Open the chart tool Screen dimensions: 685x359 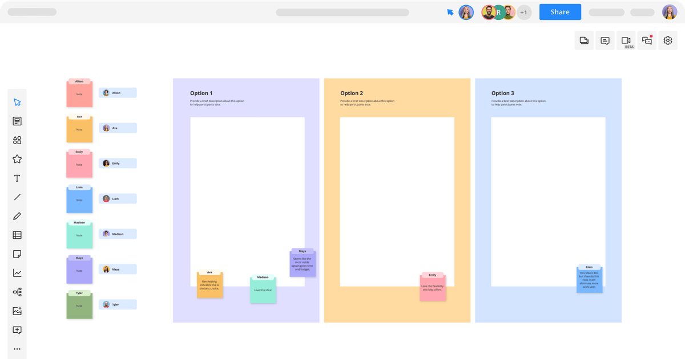coord(17,272)
